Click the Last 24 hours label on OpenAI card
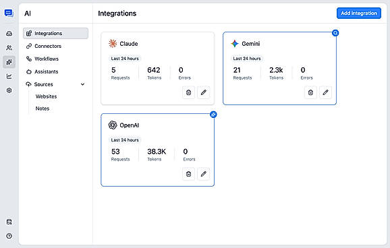390x248 pixels. (x=125, y=140)
